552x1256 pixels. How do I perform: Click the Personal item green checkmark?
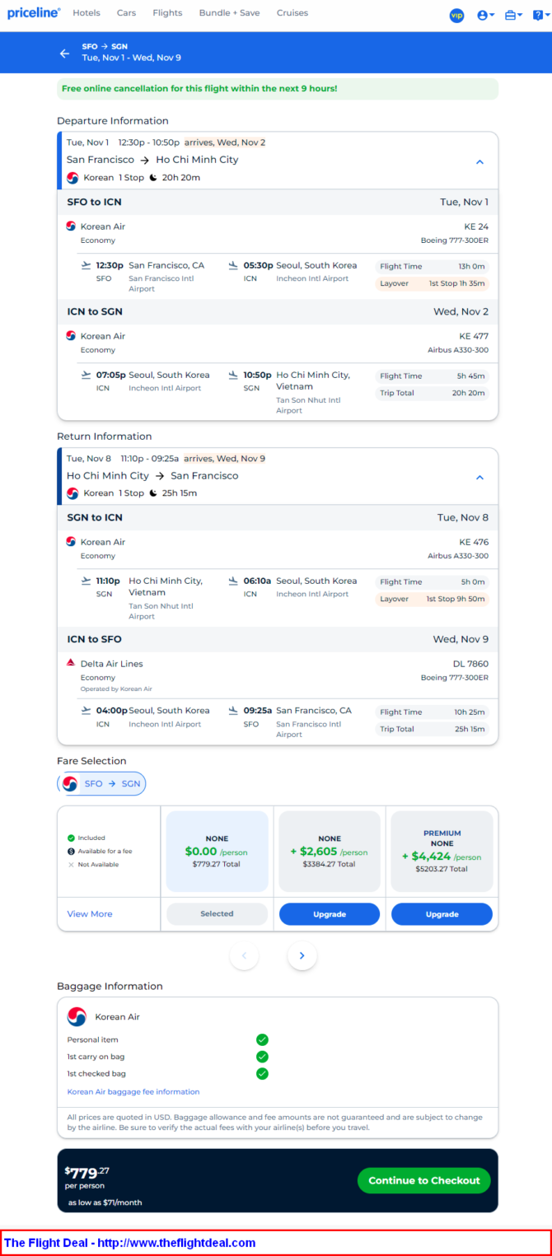click(262, 1040)
